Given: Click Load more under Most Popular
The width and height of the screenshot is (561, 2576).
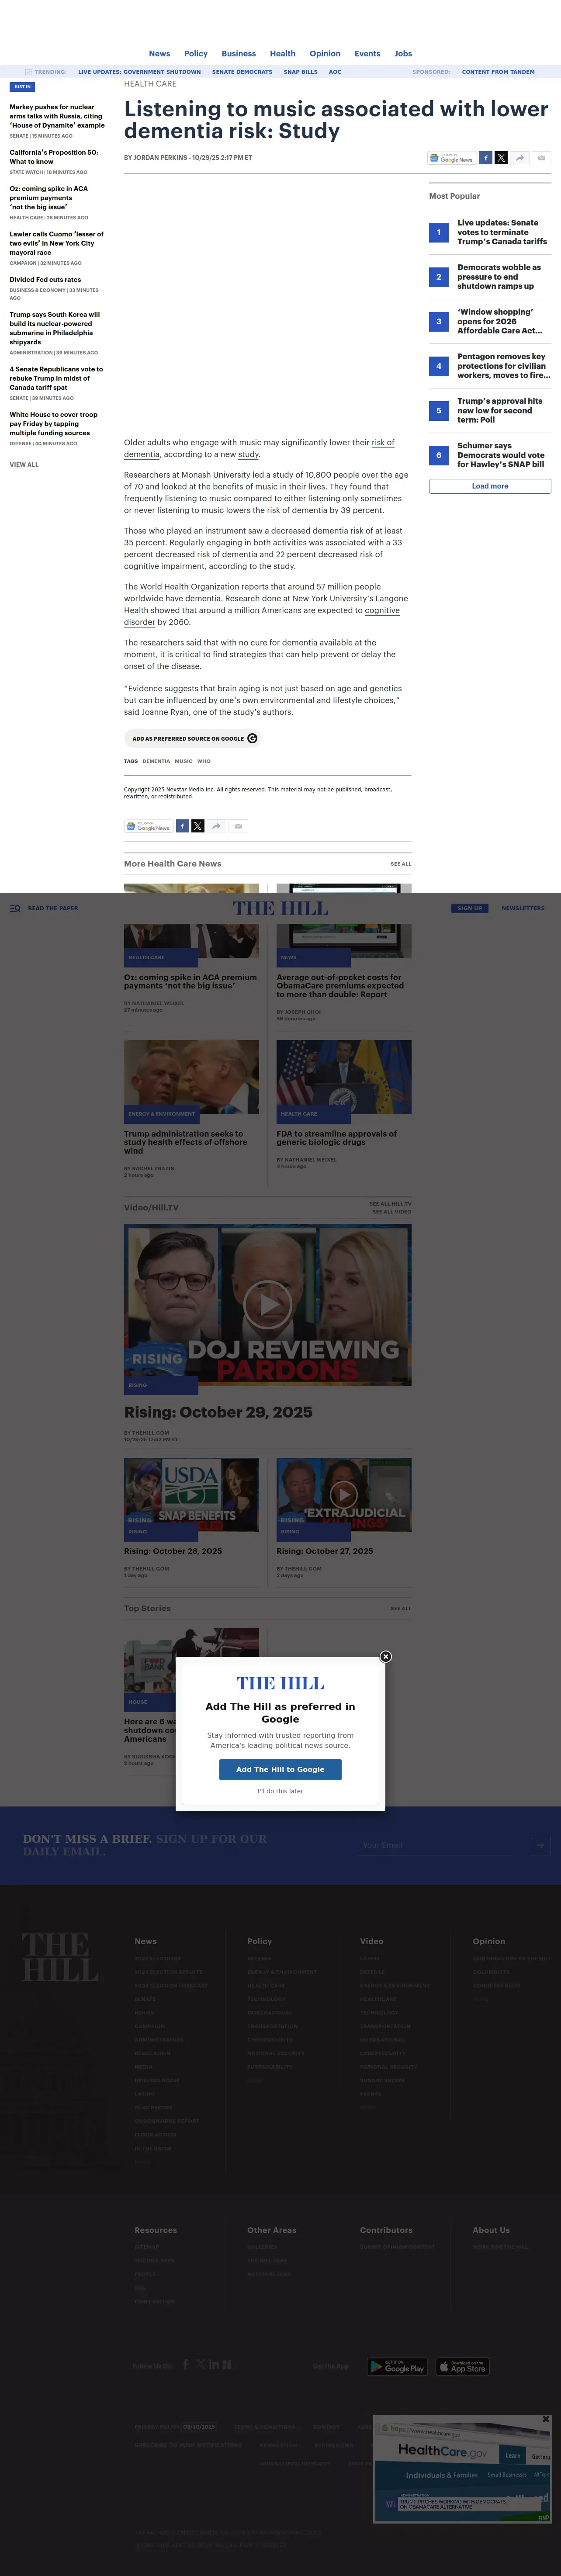Looking at the screenshot, I should (490, 486).
